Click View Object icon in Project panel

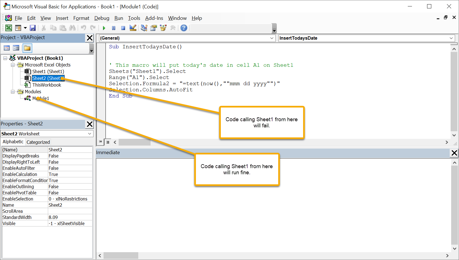coord(16,48)
